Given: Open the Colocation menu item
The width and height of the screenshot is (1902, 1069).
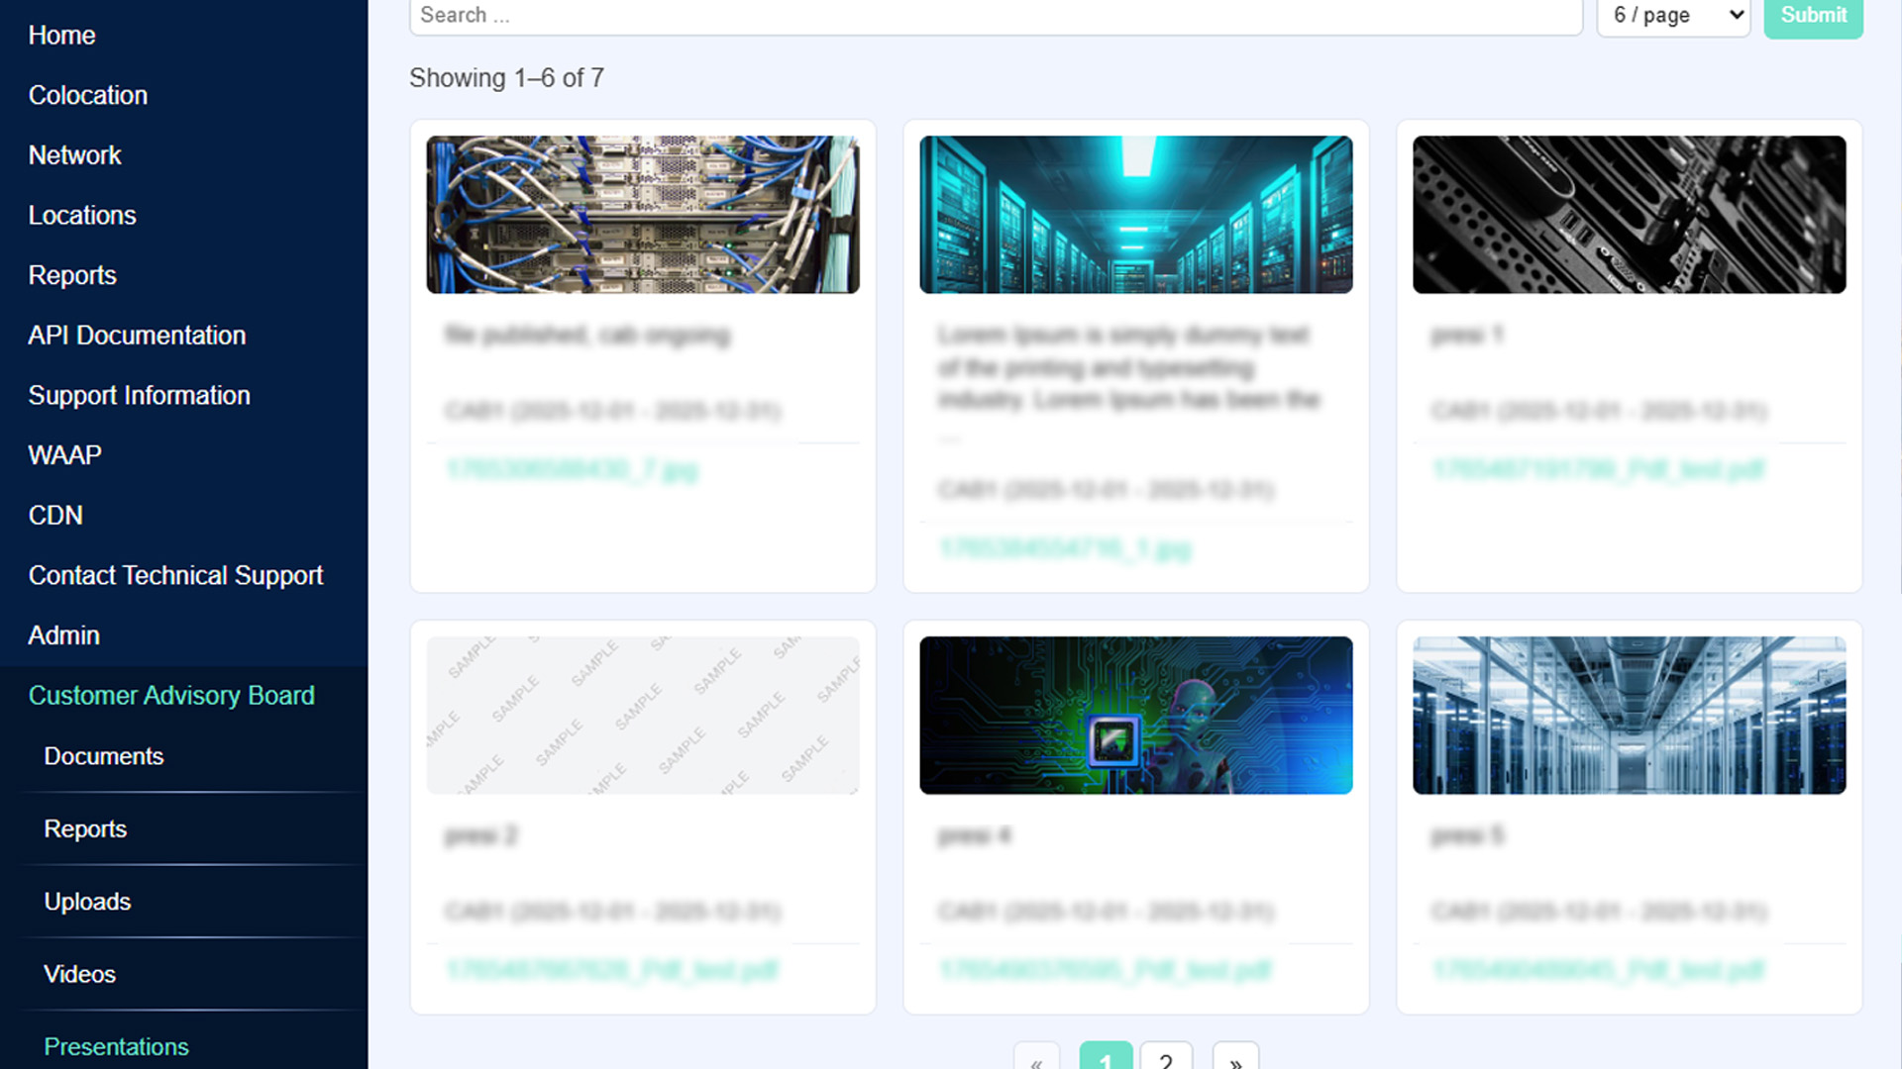Looking at the screenshot, I should 88,95.
